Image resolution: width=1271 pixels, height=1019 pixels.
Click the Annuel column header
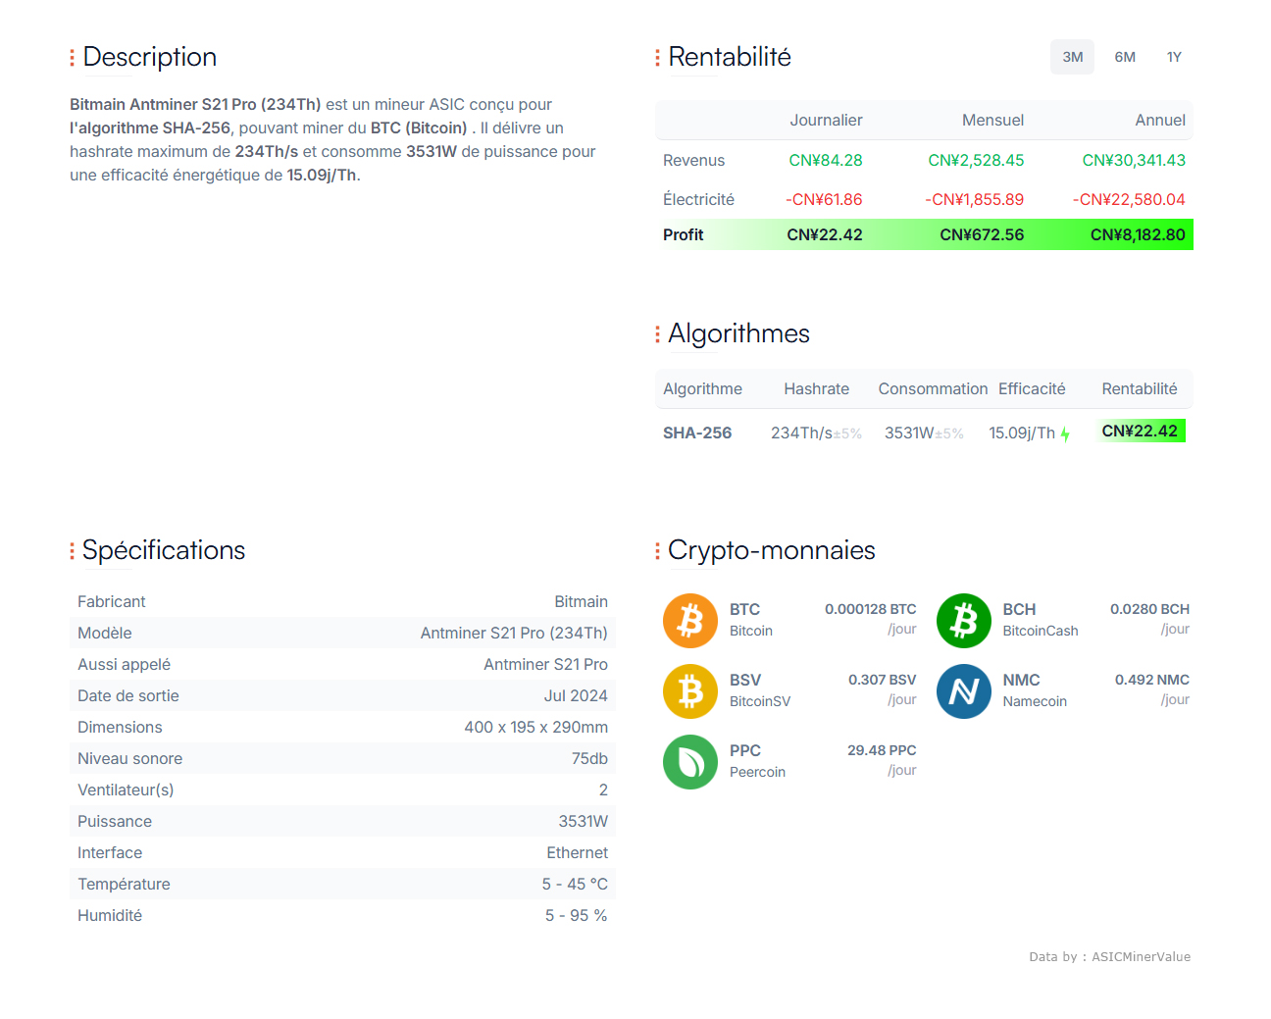[1160, 120]
